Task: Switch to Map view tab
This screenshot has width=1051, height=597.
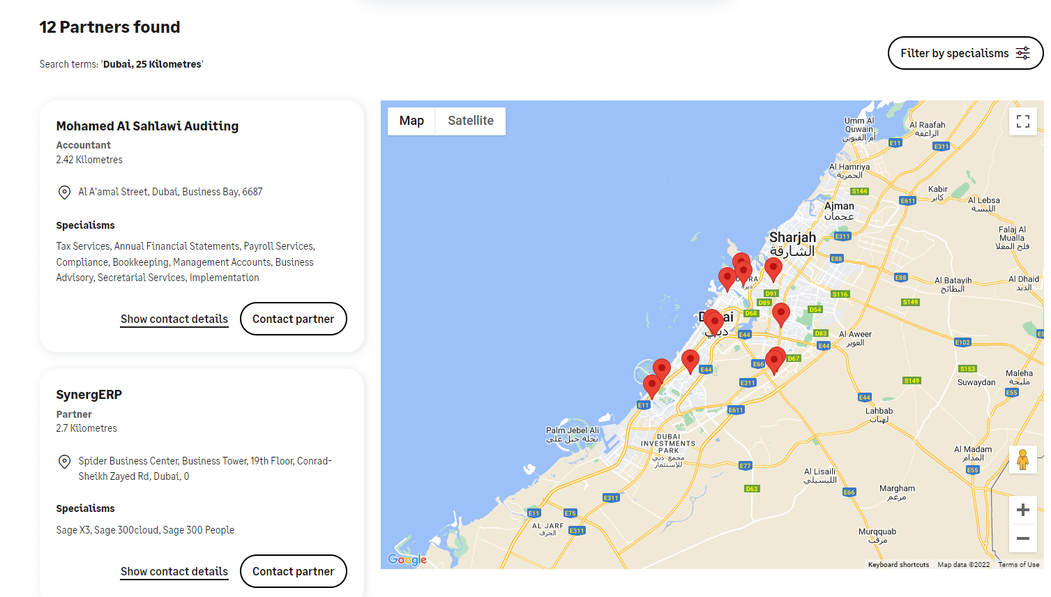Action: (x=411, y=121)
